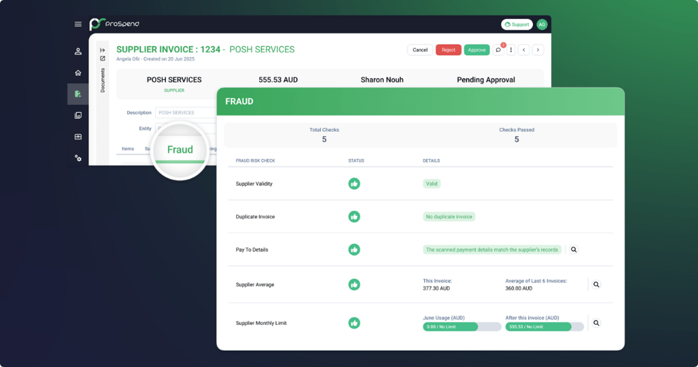Open the vertical Documents tab
The image size is (698, 367).
pyautogui.click(x=103, y=80)
